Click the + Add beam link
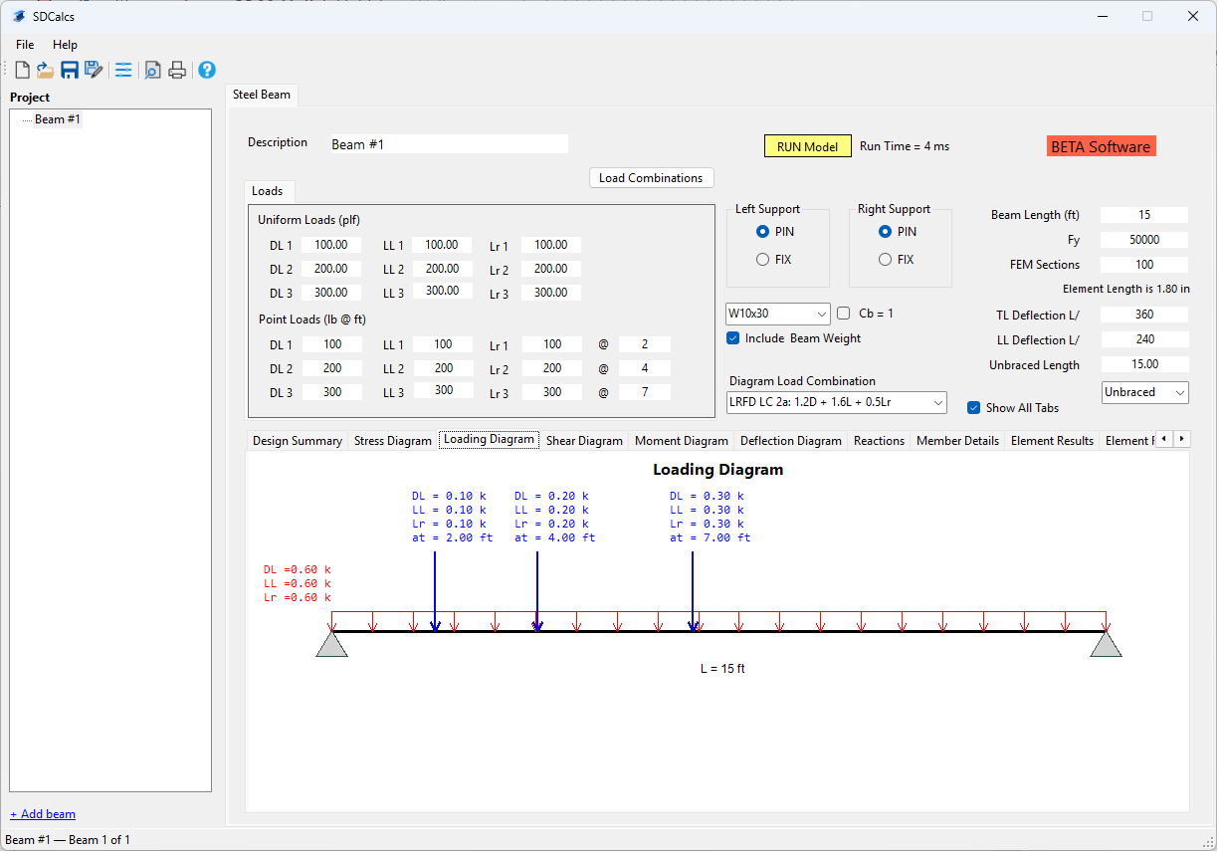1219x853 pixels. 43,814
